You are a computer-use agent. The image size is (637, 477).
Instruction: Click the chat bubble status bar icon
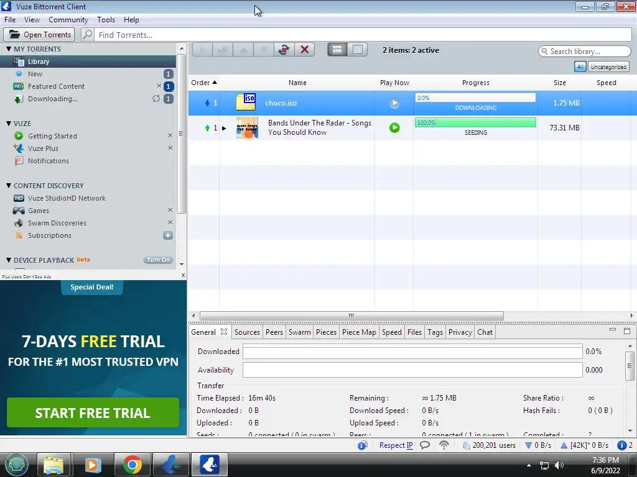point(424,445)
